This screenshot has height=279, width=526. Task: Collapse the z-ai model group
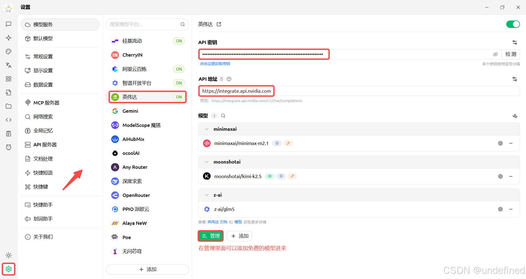(207, 195)
